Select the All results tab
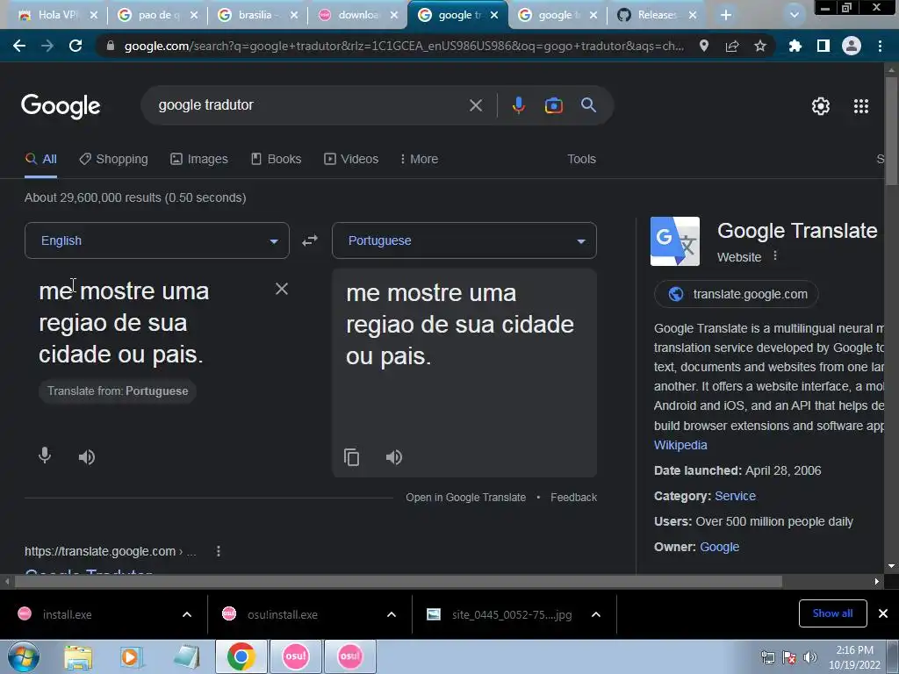The image size is (899, 674). point(40,160)
